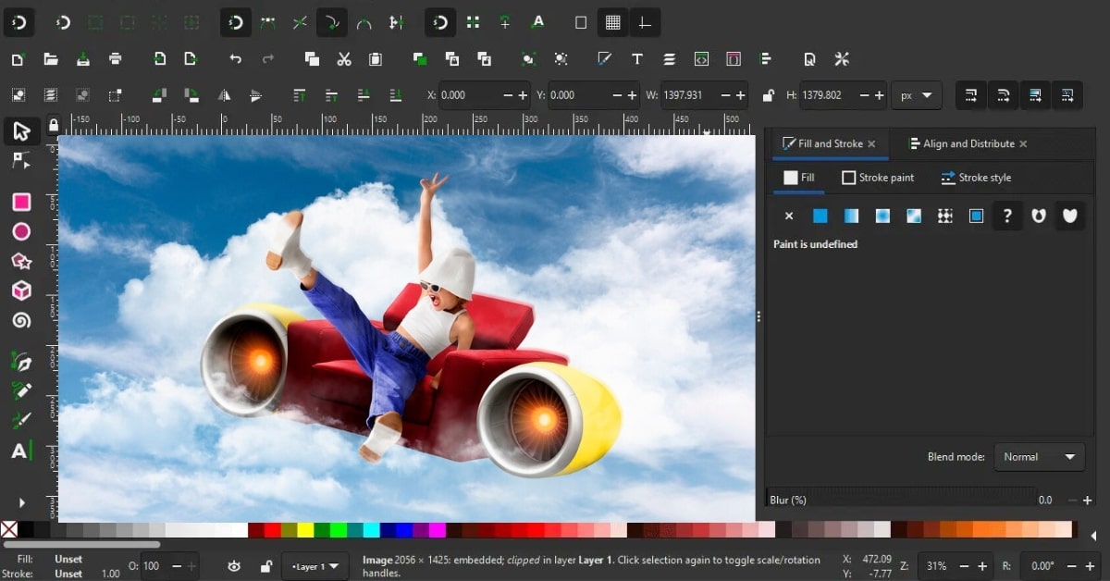Image resolution: width=1110 pixels, height=581 pixels.
Task: Choose flat color fill
Action: pyautogui.click(x=820, y=216)
